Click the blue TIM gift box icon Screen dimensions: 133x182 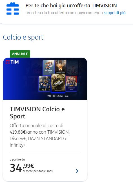13,9
